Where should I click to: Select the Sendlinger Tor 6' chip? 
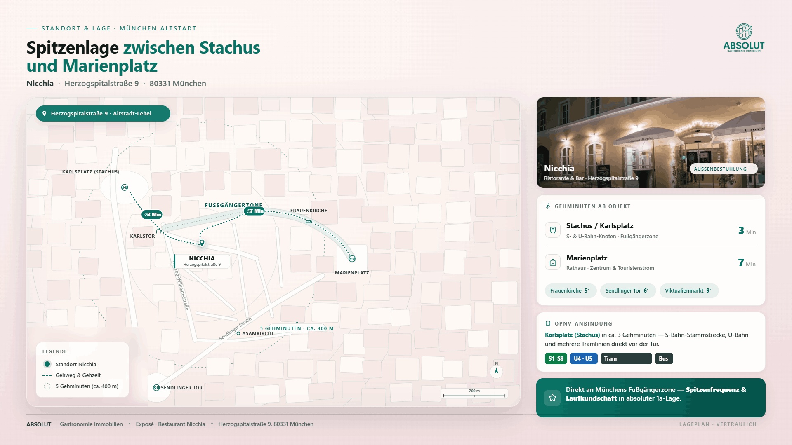(x=628, y=291)
